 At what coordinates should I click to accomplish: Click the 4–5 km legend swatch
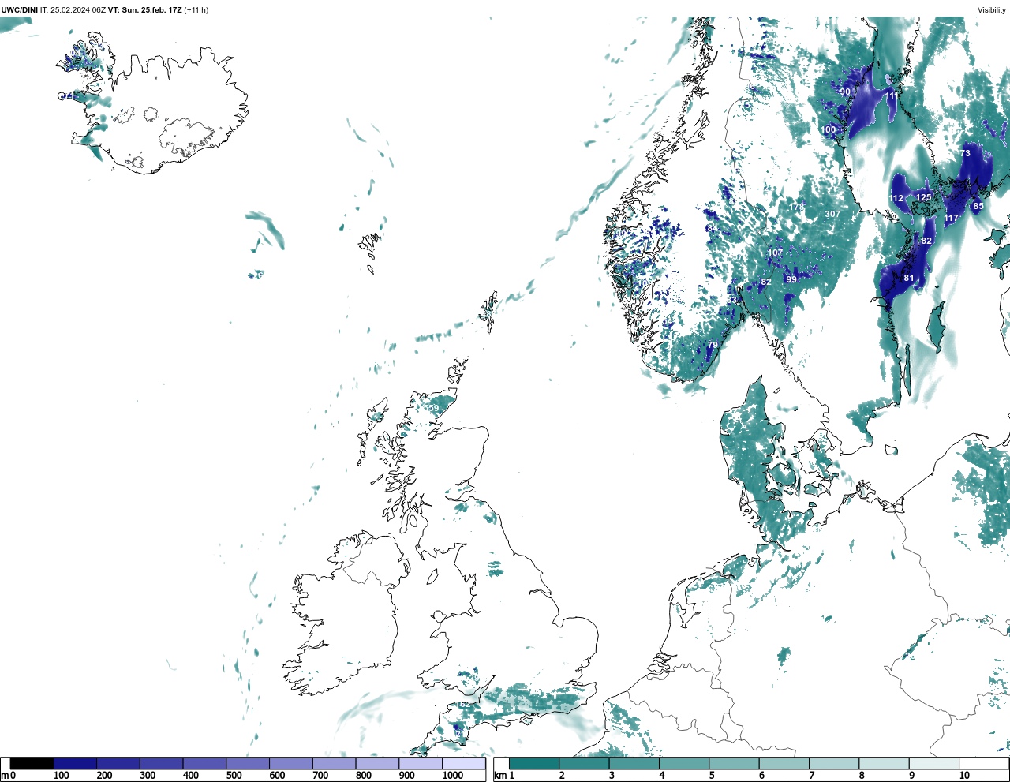tap(684, 764)
